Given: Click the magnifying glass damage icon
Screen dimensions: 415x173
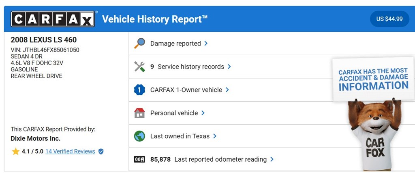Looking at the screenshot, I should coord(139,44).
